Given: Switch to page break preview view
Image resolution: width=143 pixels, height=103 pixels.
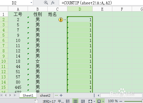Looking at the screenshot, I should coord(83,101).
